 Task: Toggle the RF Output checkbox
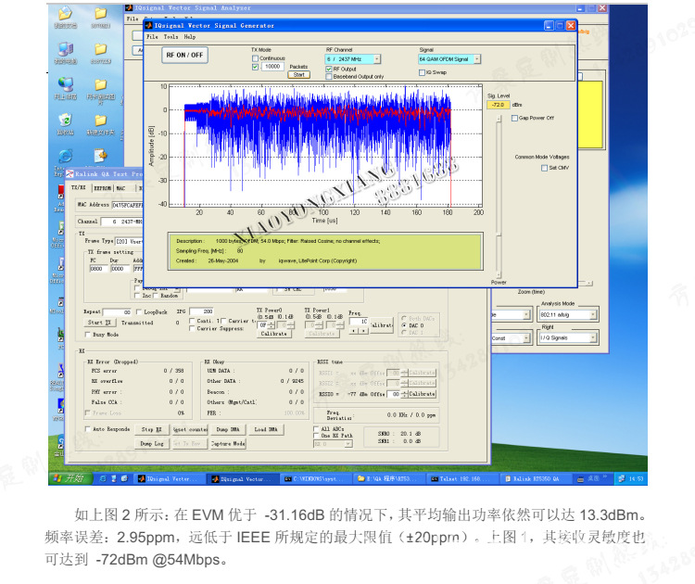coord(329,70)
